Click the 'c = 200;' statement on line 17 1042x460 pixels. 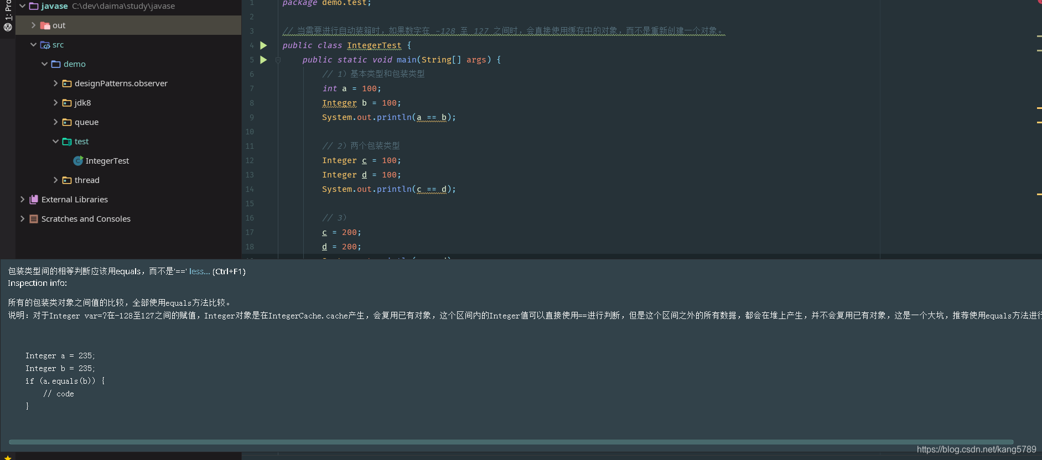pos(341,232)
